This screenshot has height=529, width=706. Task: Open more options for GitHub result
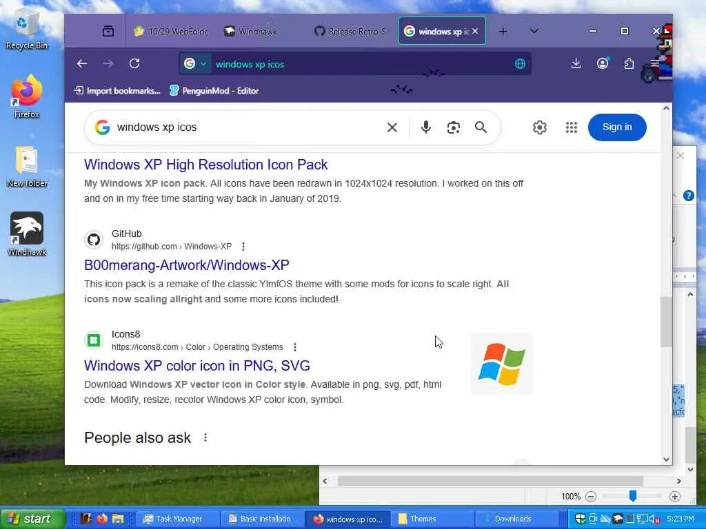[x=243, y=247]
